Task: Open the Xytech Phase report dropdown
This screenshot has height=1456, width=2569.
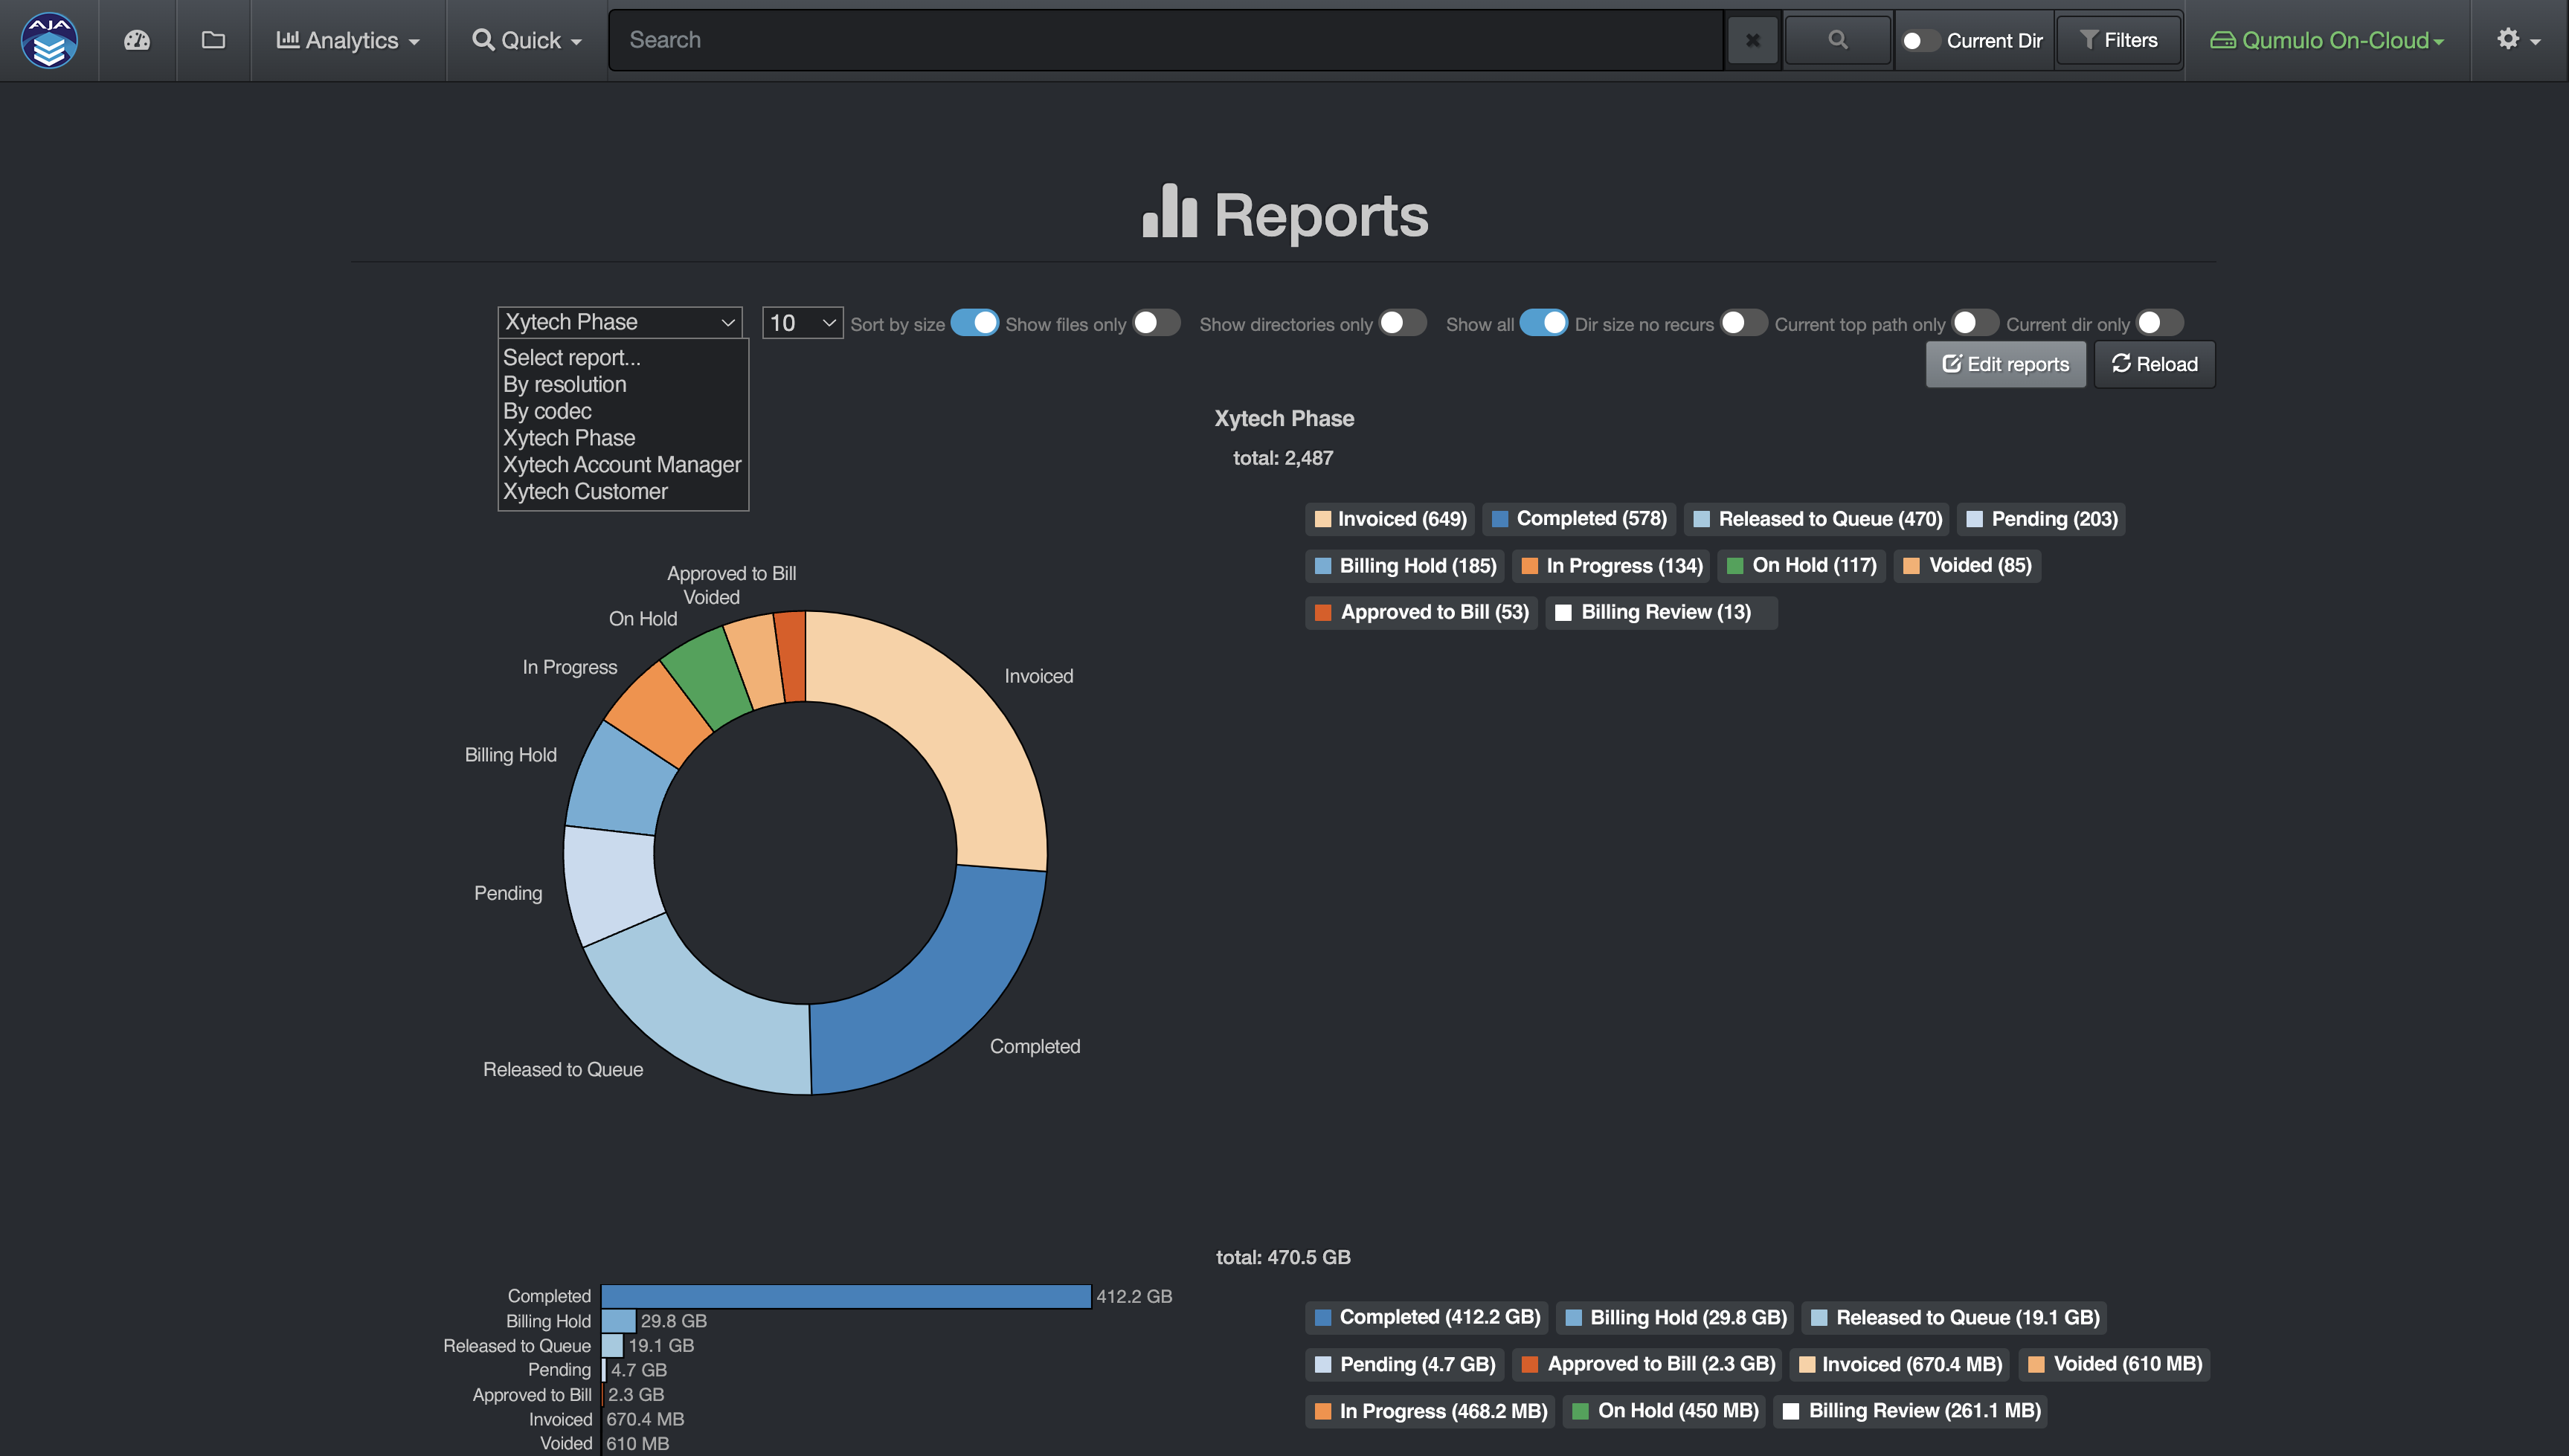Action: coord(619,322)
